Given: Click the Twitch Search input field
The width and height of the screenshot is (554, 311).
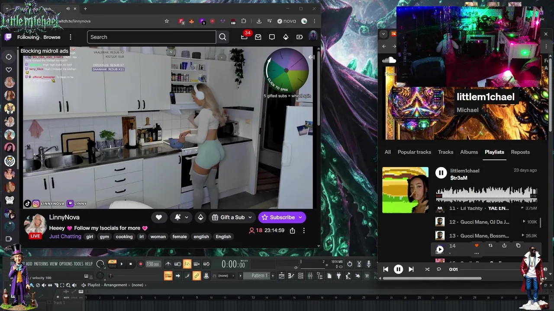Looking at the screenshot, I should [x=151, y=37].
